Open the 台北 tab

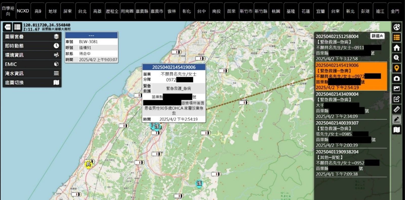click(x=82, y=11)
